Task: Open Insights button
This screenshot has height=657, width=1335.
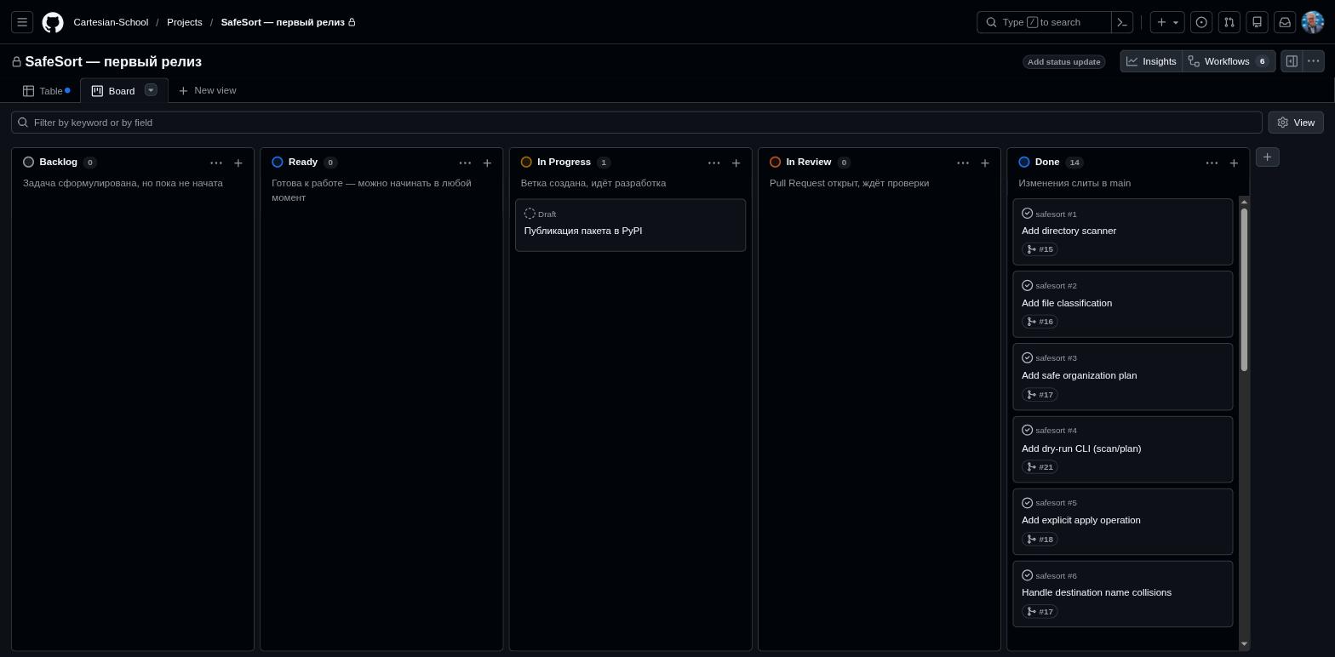Action: pyautogui.click(x=1151, y=61)
